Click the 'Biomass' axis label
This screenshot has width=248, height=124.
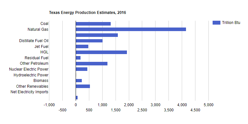click(41, 81)
